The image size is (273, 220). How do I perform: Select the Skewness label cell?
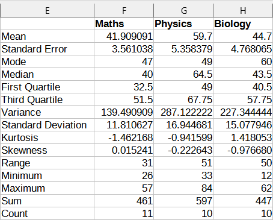[x=47, y=150]
